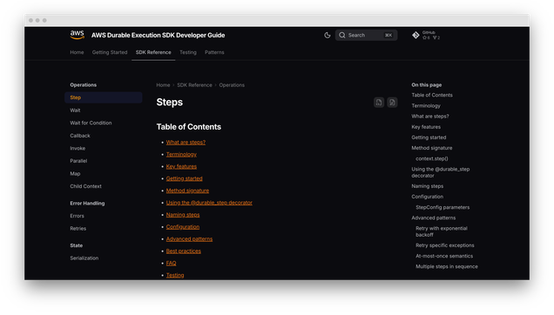Follow the Testing contents link
Image resolution: width=554 pixels, height=315 pixels.
coord(175,275)
